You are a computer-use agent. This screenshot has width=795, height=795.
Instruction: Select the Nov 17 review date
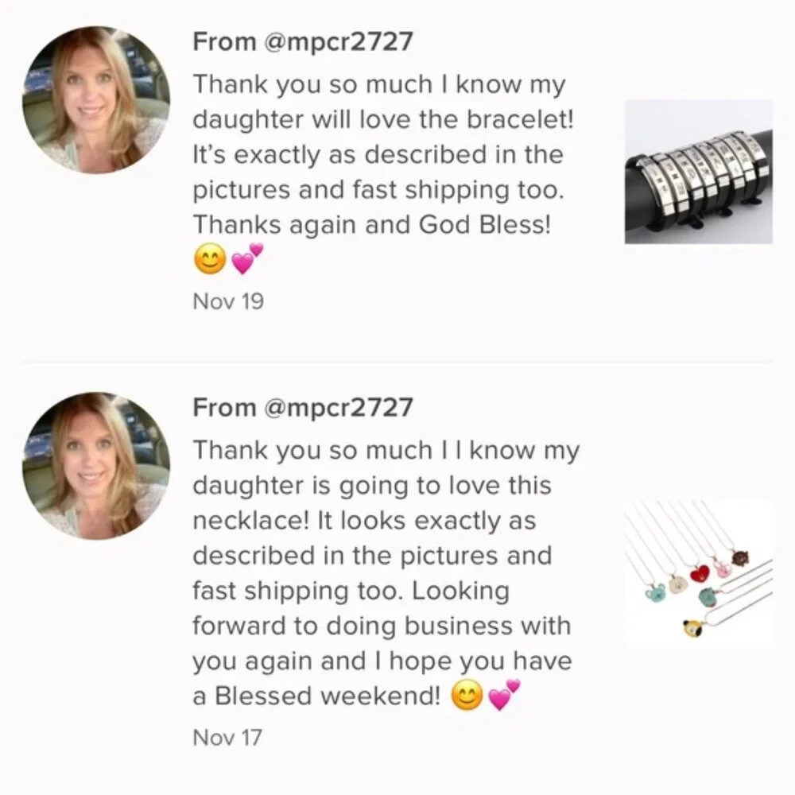pos(227,737)
